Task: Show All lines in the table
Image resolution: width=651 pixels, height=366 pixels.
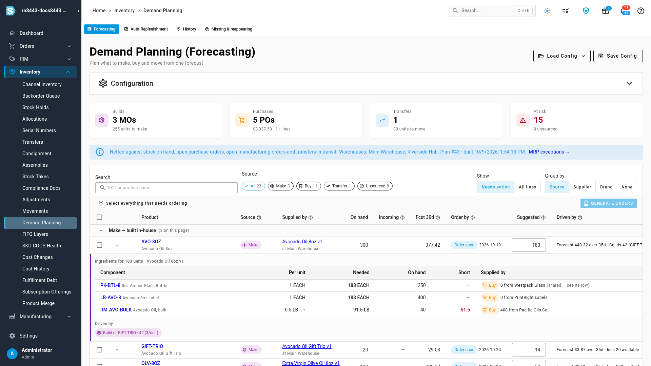Action: tap(527, 187)
